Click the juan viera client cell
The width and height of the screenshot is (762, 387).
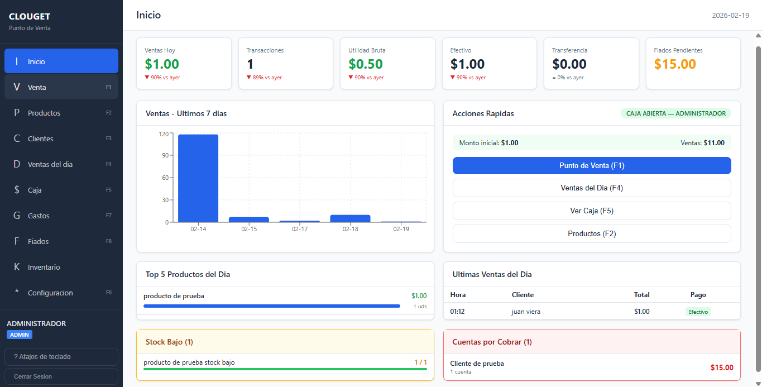526,312
